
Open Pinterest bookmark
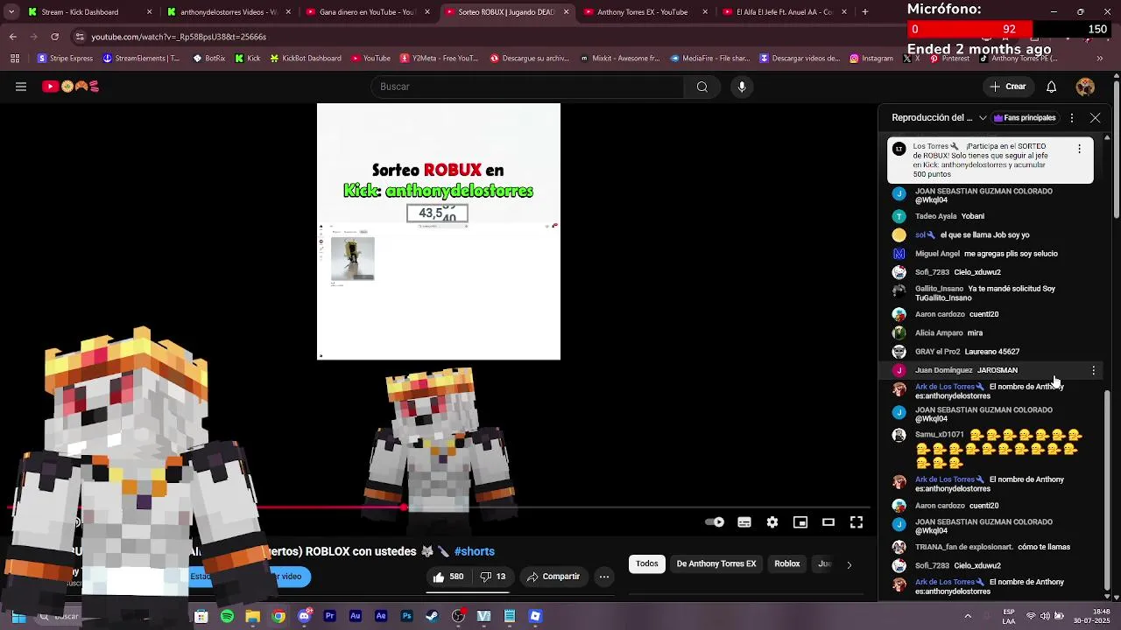tap(949, 59)
